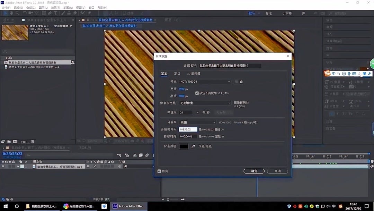The width and height of the screenshot is (374, 211).
Task: Select the Pen tool
Action: (x=50, y=13)
